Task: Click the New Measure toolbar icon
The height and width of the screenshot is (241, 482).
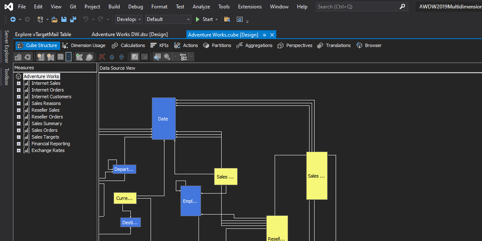Action: click(41, 57)
